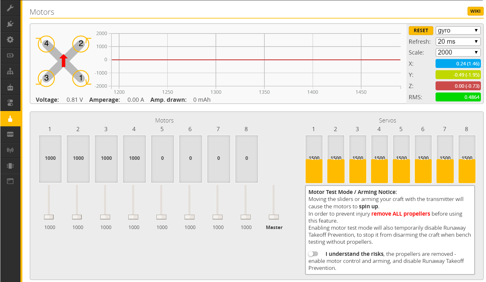Switch to the tree-structure sidebar tab
This screenshot has width=486, height=282.
click(x=10, y=71)
